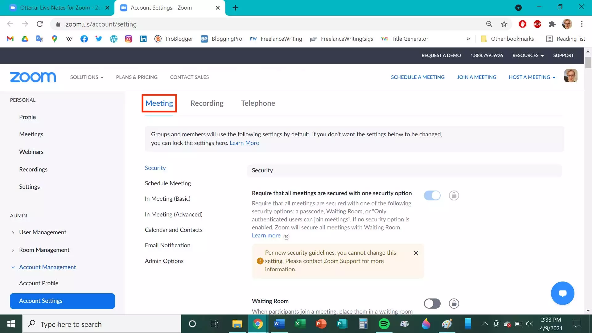Open Plans & Pricing menu item
This screenshot has height=333, width=592.
(137, 77)
